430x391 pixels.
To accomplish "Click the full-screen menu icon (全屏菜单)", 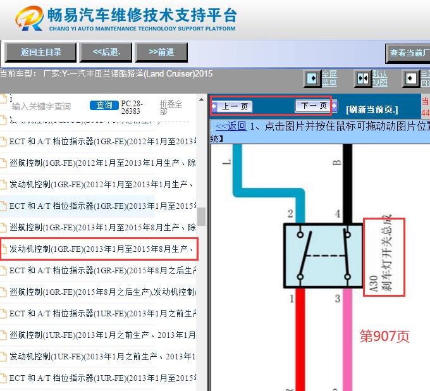I will (312, 78).
